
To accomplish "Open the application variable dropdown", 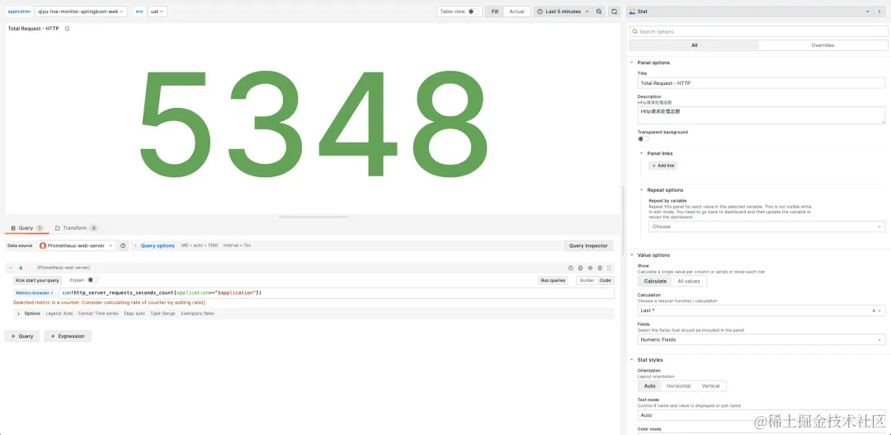I will (x=81, y=12).
